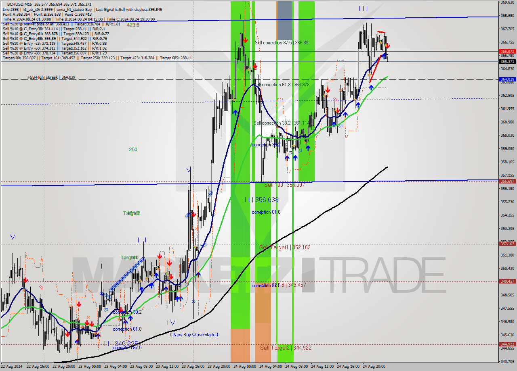The width and height of the screenshot is (517, 371).
Task: Click the green 423.6 Fibonacci label
Action: (x=133, y=25)
